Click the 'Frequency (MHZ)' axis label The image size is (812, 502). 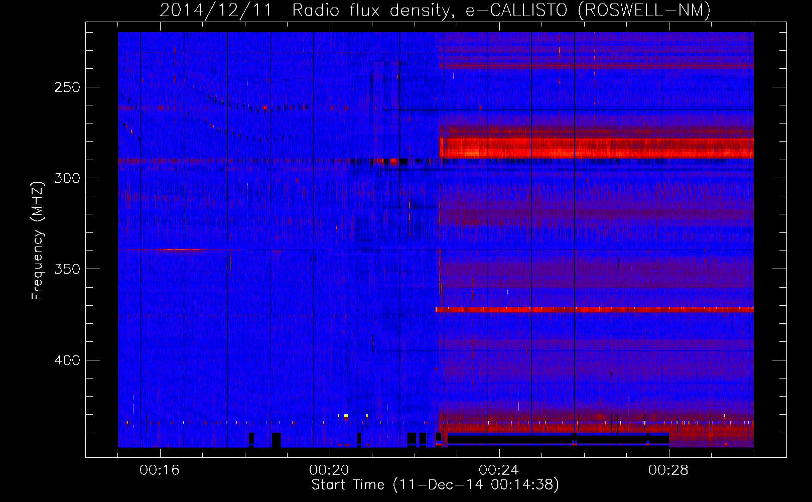tap(38, 241)
